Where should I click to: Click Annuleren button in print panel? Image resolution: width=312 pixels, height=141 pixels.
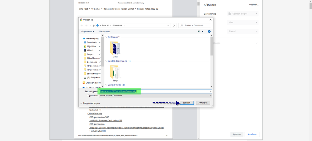click(x=252, y=134)
